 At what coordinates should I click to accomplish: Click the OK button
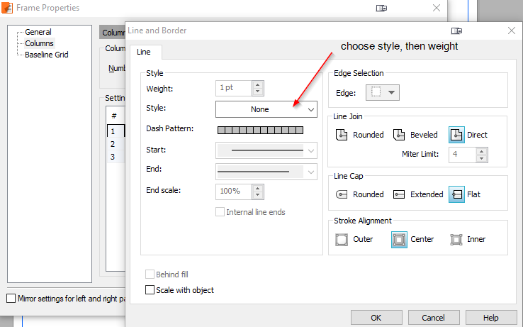376,318
